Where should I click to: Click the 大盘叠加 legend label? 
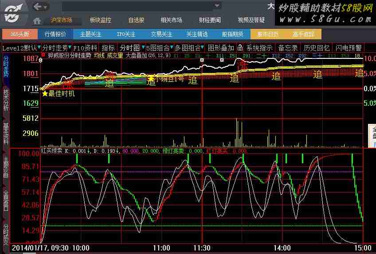(x=137, y=56)
